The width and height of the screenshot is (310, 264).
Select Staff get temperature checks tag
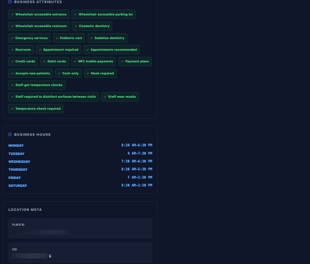(x=37, y=85)
